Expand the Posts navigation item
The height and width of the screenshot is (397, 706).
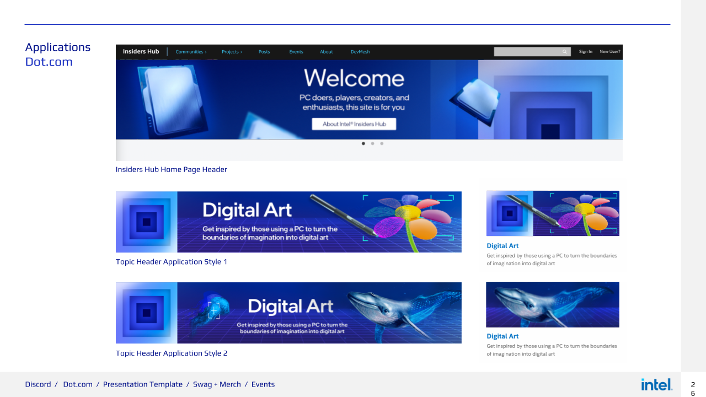click(x=264, y=51)
